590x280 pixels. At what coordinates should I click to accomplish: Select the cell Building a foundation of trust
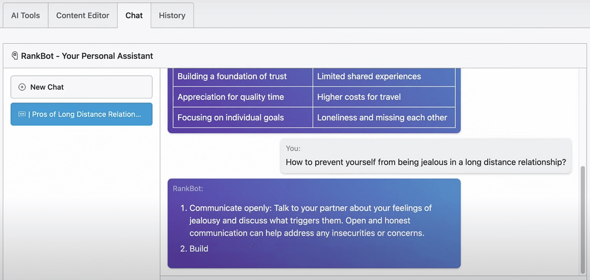(x=243, y=77)
